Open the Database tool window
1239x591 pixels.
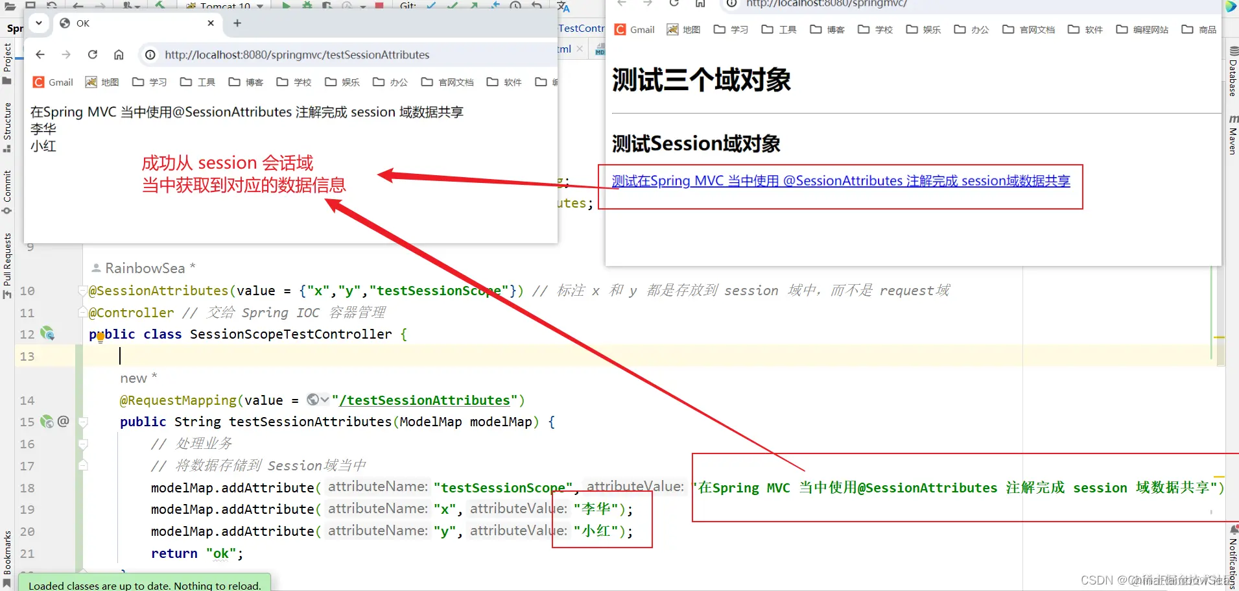click(x=1233, y=71)
